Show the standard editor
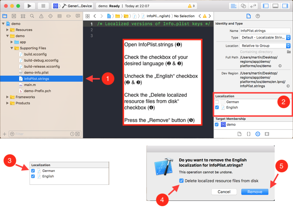The height and width of the screenshot is (208, 293). pos(233,6)
